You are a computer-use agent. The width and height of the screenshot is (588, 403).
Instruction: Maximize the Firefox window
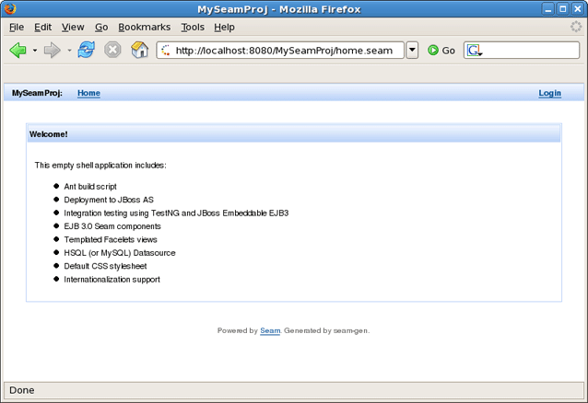click(563, 8)
